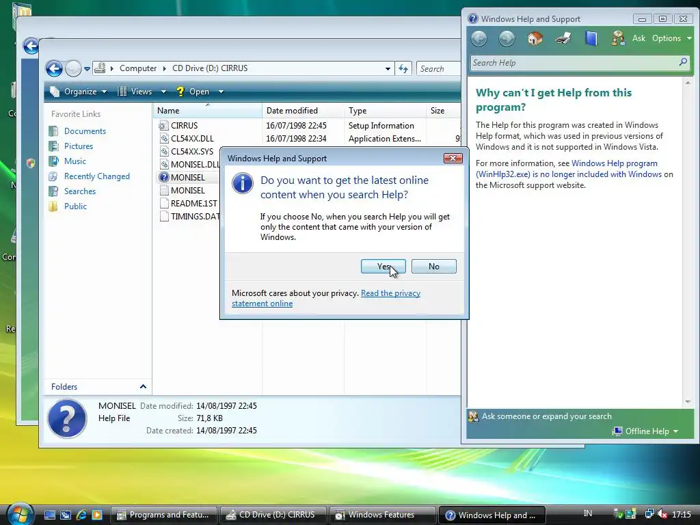Select the README.1ST file
The width and height of the screenshot is (700, 525).
(x=189, y=204)
